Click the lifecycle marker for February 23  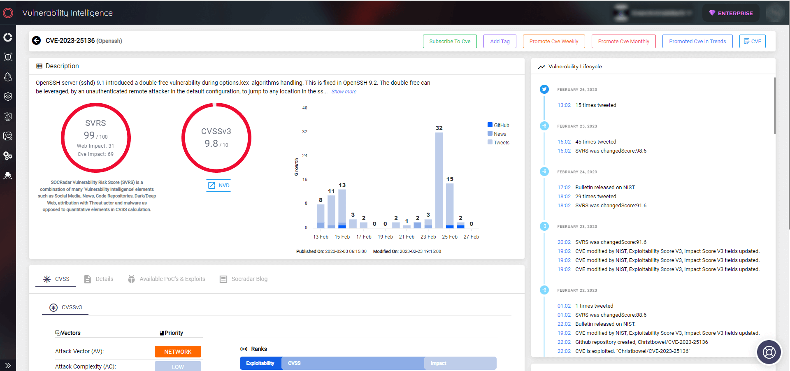point(544,226)
